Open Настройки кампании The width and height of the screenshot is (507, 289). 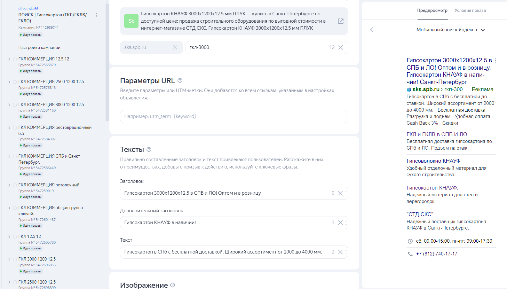[39, 48]
